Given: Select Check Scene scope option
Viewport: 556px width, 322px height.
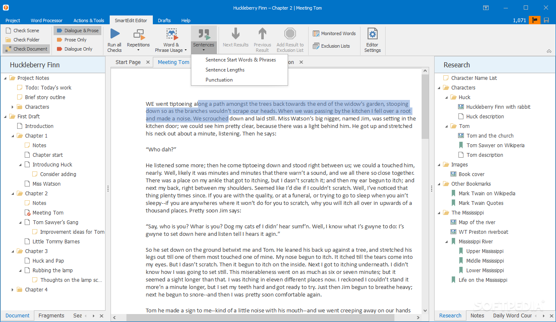Looking at the screenshot, I should tap(22, 31).
